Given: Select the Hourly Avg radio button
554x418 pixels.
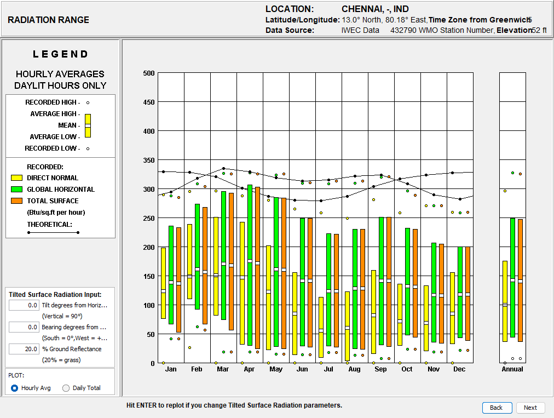Looking at the screenshot, I should coord(14,388).
